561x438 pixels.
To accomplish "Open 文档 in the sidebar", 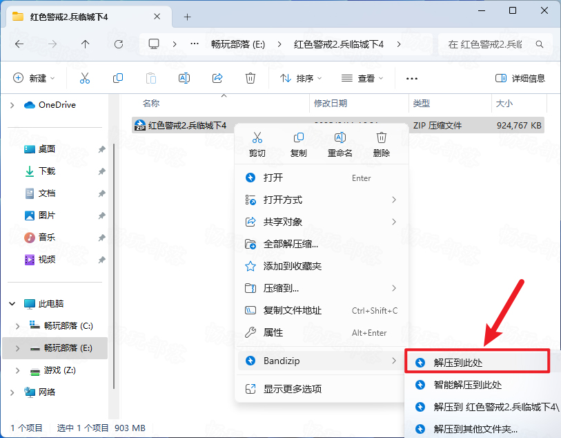I will click(46, 193).
